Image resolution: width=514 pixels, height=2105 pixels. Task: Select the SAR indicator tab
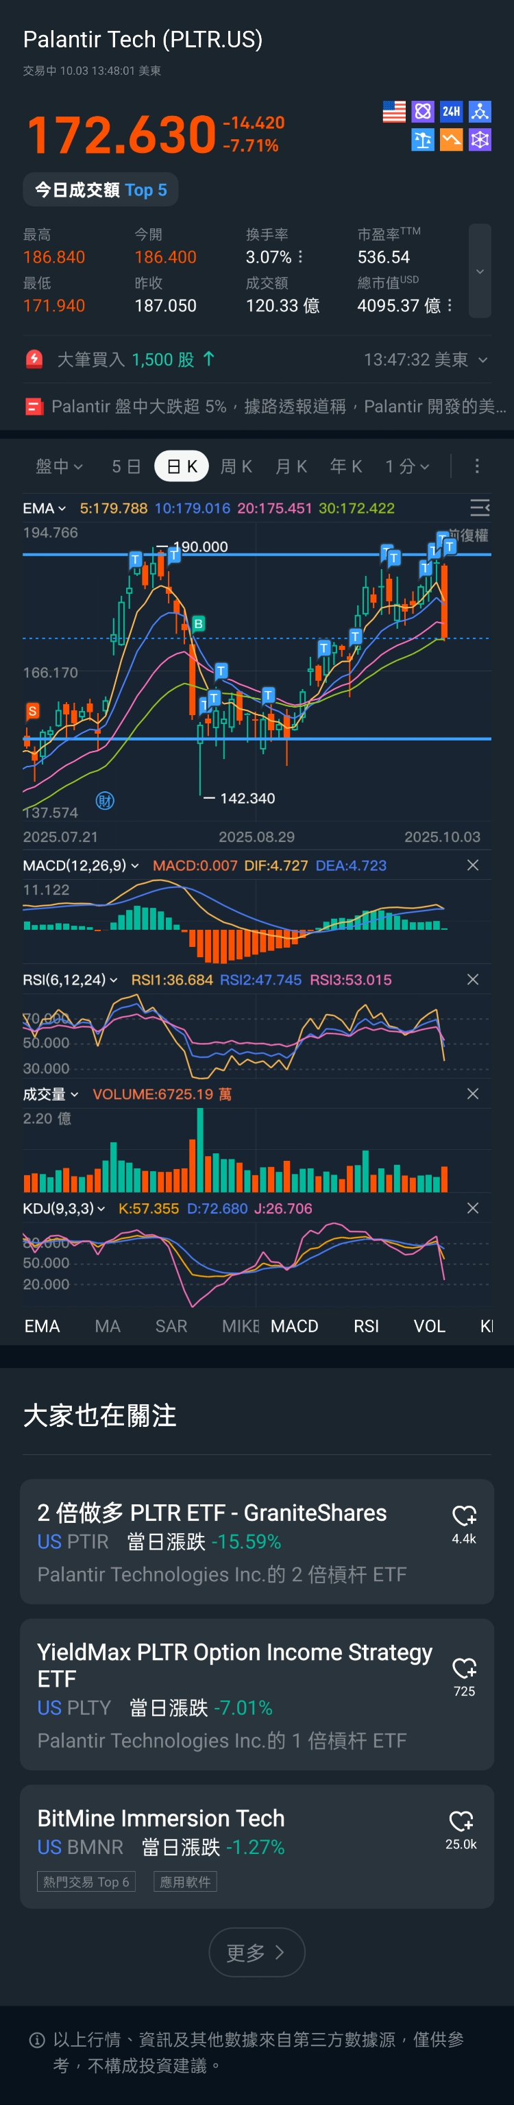tap(171, 1326)
